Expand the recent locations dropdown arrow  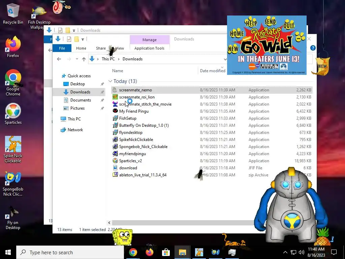[x=77, y=59]
